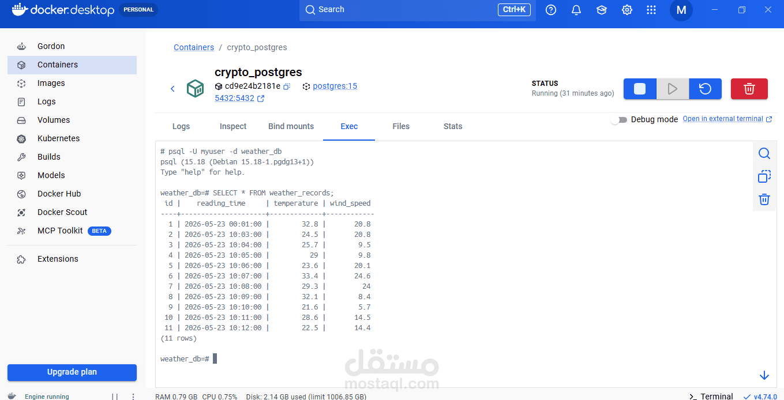Open the Learning center graduation-cap icon
The height and width of the screenshot is (400, 784).
click(x=602, y=10)
